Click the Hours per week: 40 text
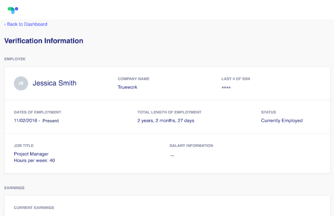 point(34,160)
